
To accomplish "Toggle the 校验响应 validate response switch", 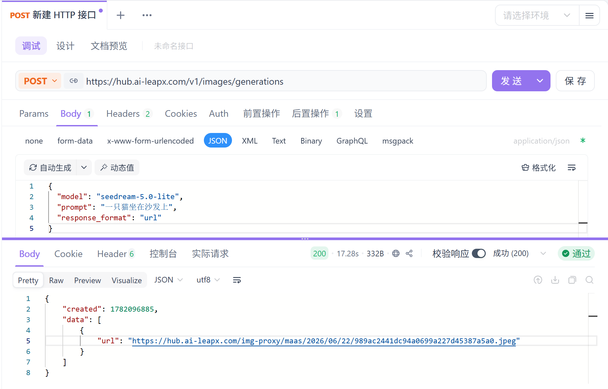I will click(x=479, y=254).
